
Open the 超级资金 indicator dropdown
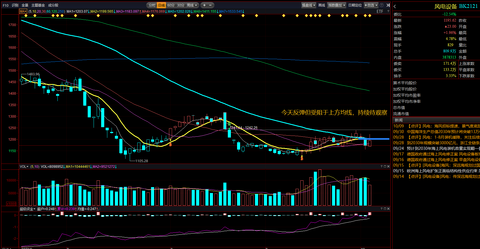pos(27,209)
